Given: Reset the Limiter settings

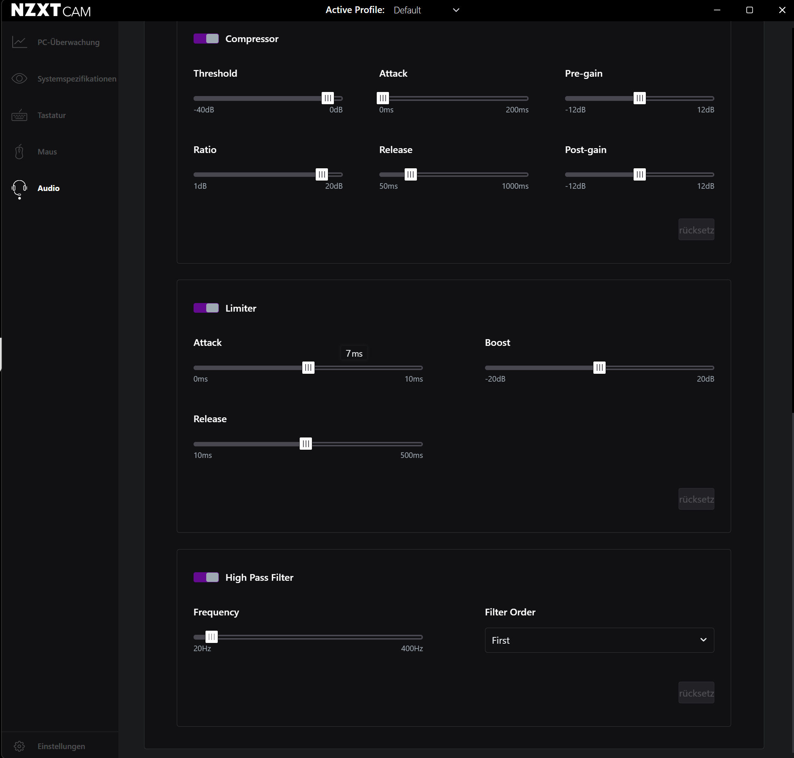Looking at the screenshot, I should point(696,499).
